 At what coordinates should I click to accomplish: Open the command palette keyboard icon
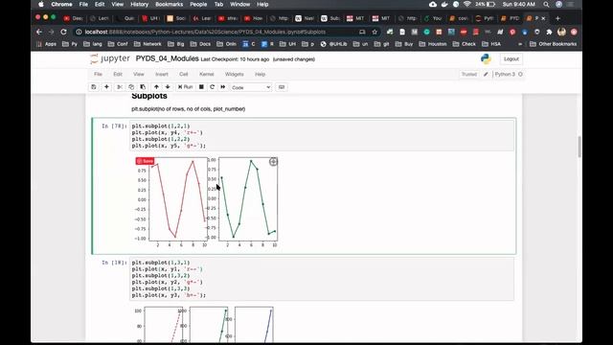(282, 87)
